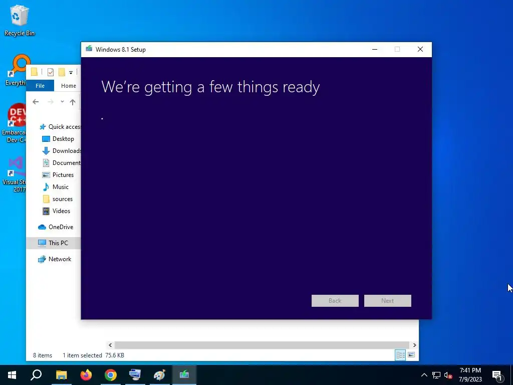Screen dimensions: 513x385
Task: Go back in File Explorer navigation
Action: click(x=36, y=102)
